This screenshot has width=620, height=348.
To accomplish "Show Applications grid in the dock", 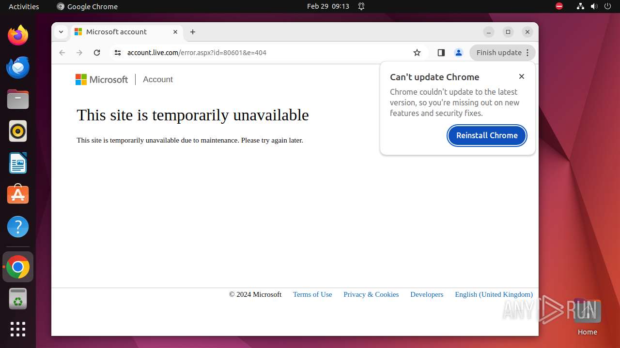I will pyautogui.click(x=18, y=329).
